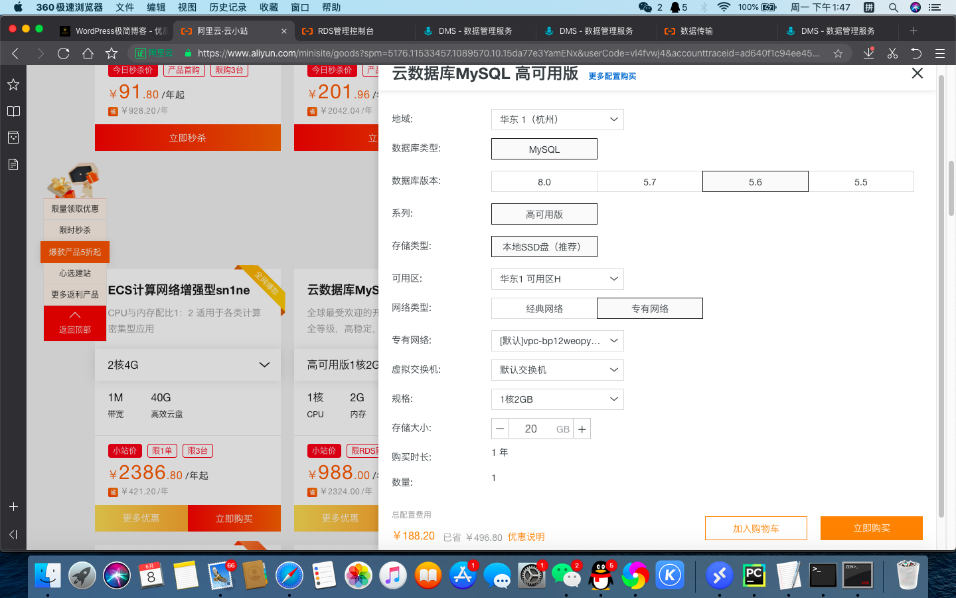This screenshot has height=598, width=956.
Task: Select 高可用版 series option
Action: pos(544,214)
